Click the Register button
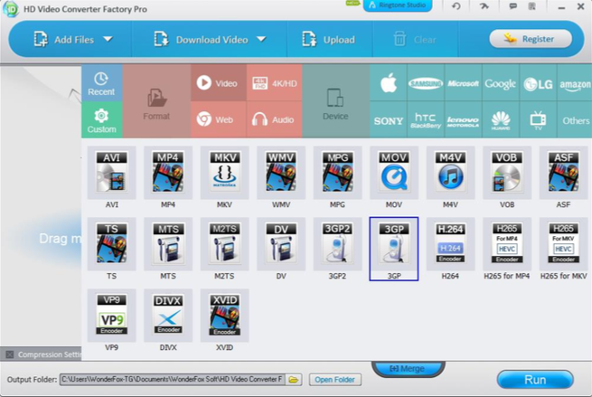Viewport: 592px width, 397px height. coord(530,39)
